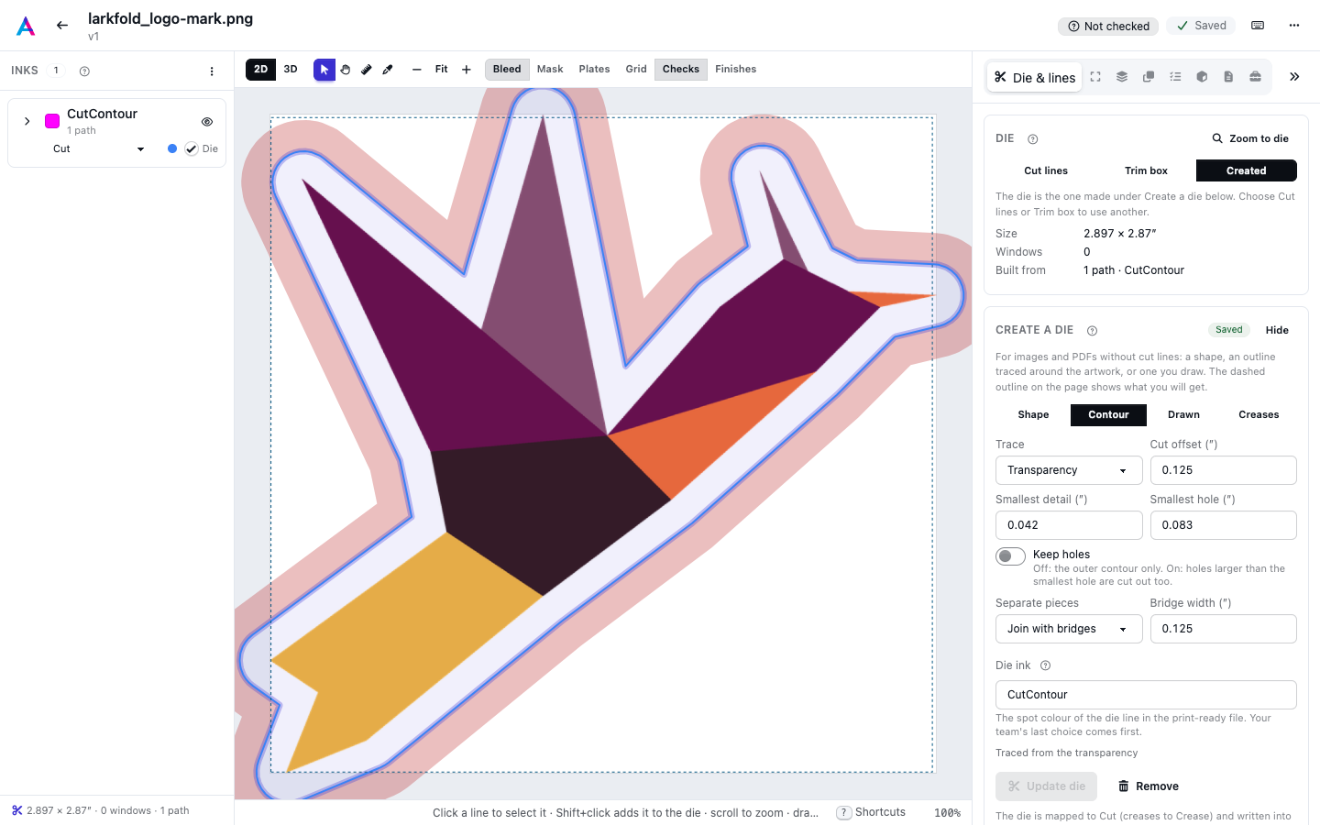This screenshot has width=1320, height=825.
Task: Open the 3D box panel tab
Action: (1202, 77)
